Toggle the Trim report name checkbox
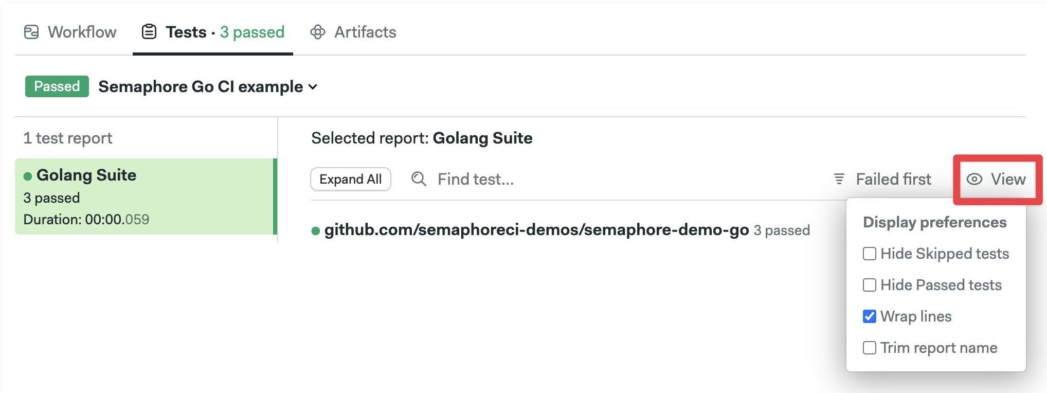 point(870,348)
